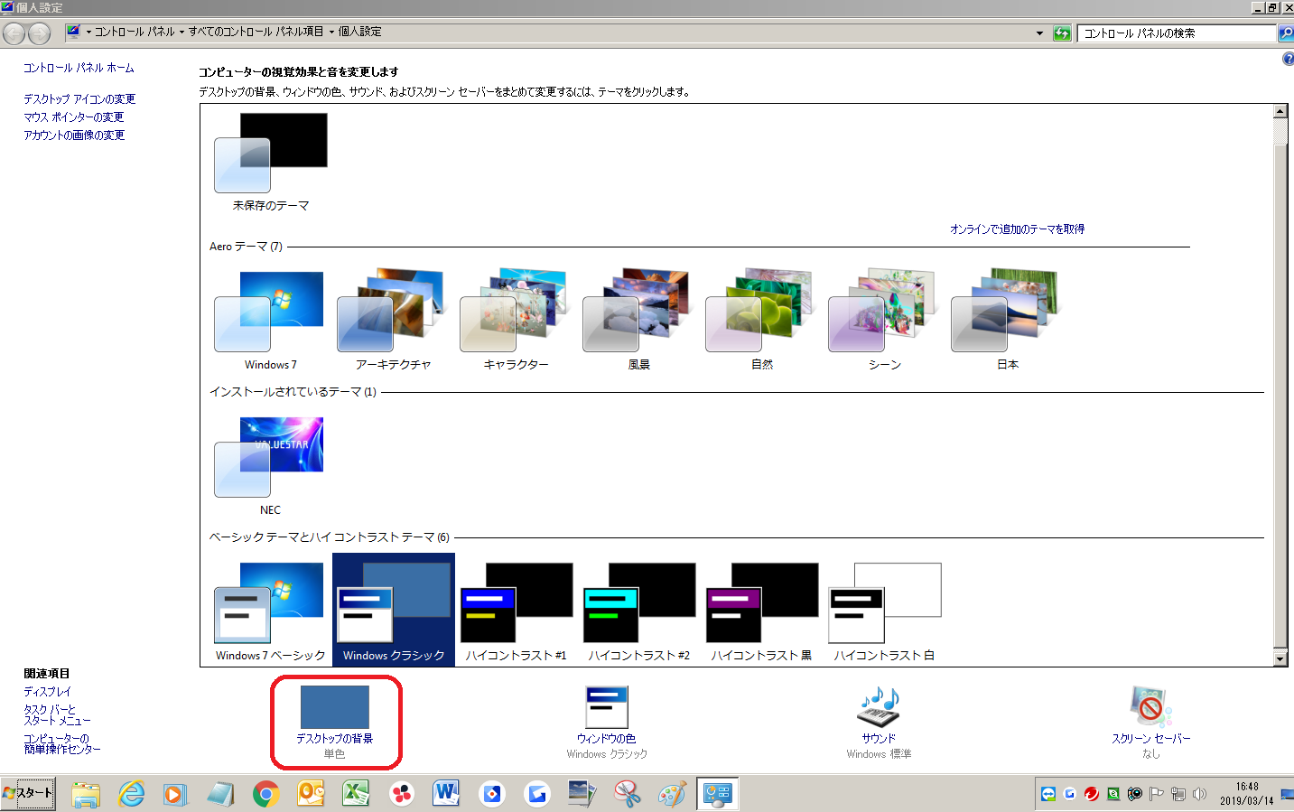Select the ハイコントラスト #1 theme
Screen dimensions: 1294x812
[x=516, y=611]
